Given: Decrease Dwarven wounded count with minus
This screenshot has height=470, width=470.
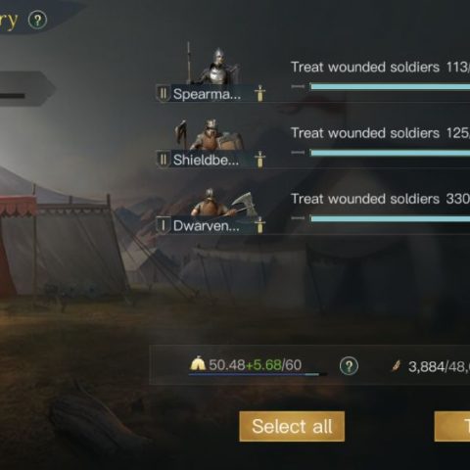Looking at the screenshot, I should [x=298, y=218].
